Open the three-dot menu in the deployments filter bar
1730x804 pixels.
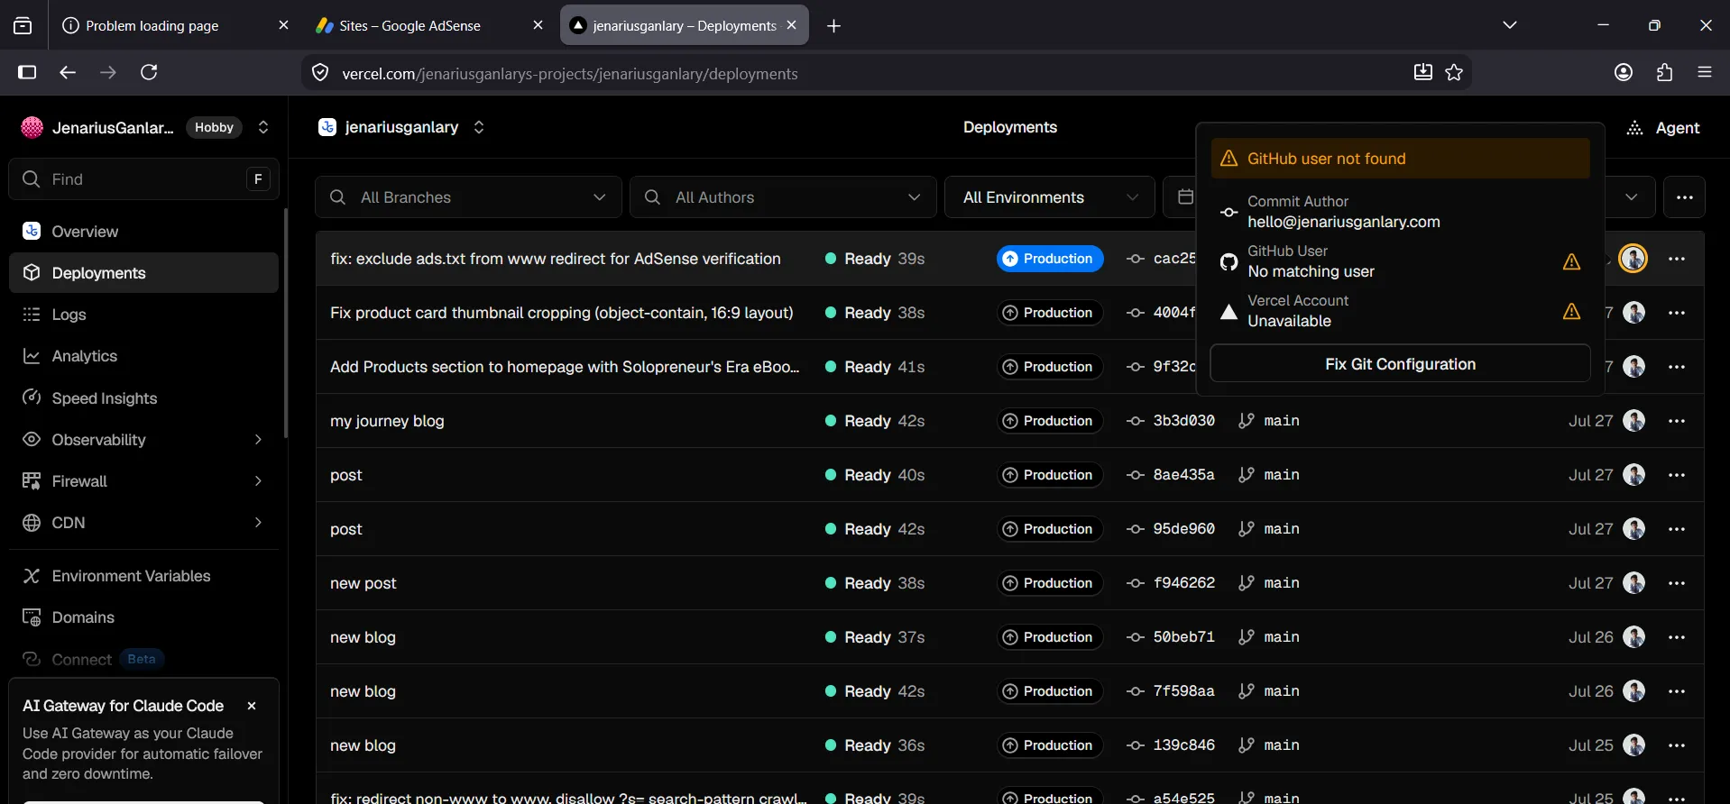[x=1685, y=197]
